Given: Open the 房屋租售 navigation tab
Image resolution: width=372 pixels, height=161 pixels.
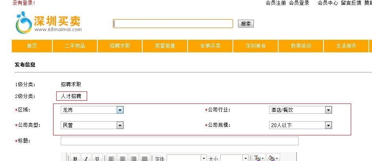Looking at the screenshot, I should point(165,46).
